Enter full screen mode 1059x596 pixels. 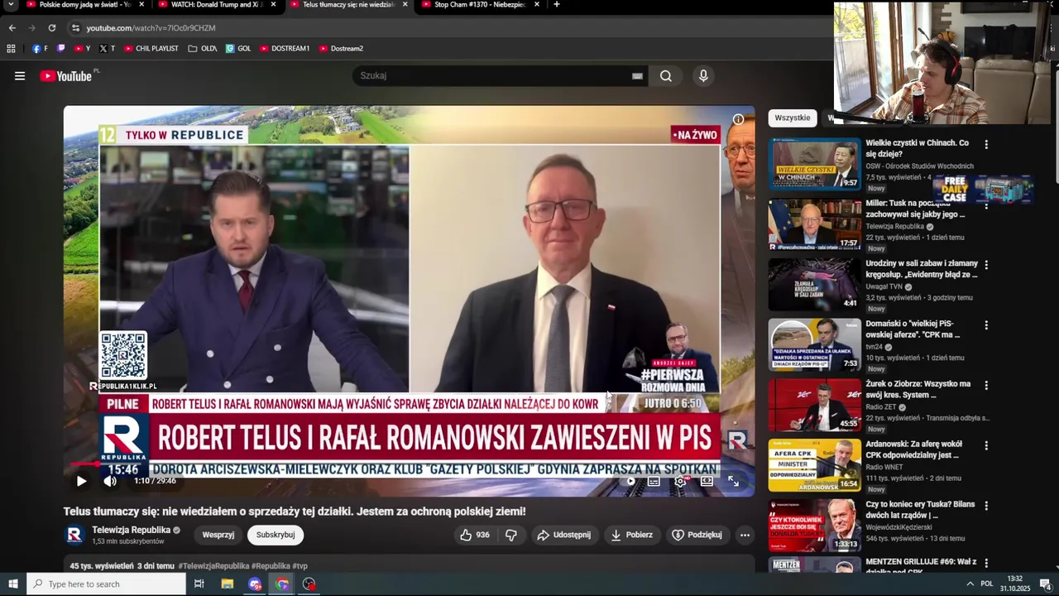733,481
